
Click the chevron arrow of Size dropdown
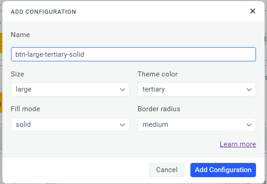[122, 90]
